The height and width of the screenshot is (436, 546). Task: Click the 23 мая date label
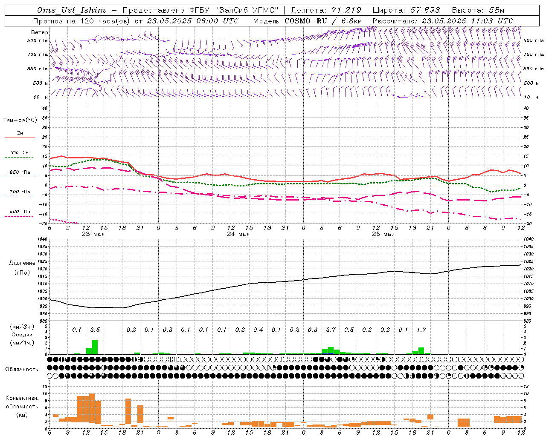click(93, 234)
